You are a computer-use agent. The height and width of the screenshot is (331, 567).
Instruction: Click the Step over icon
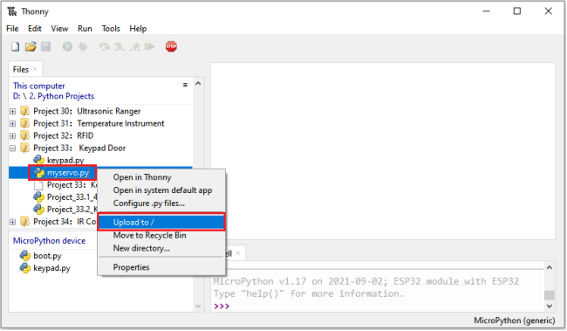pos(105,46)
